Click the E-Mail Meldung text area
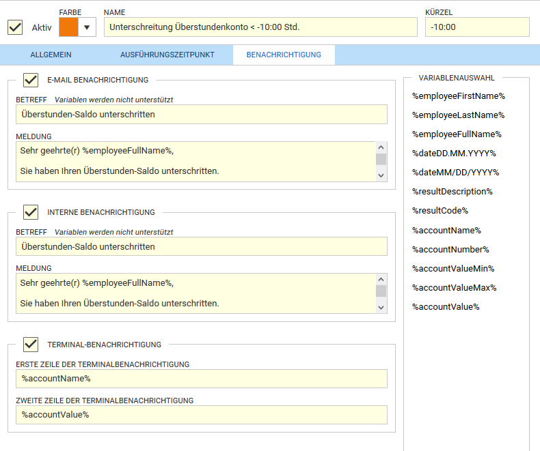This screenshot has width=540, height=451. (195, 162)
